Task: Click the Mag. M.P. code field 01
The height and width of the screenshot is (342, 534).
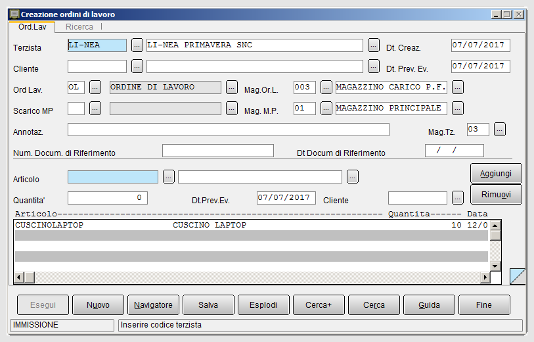Action: (305, 109)
